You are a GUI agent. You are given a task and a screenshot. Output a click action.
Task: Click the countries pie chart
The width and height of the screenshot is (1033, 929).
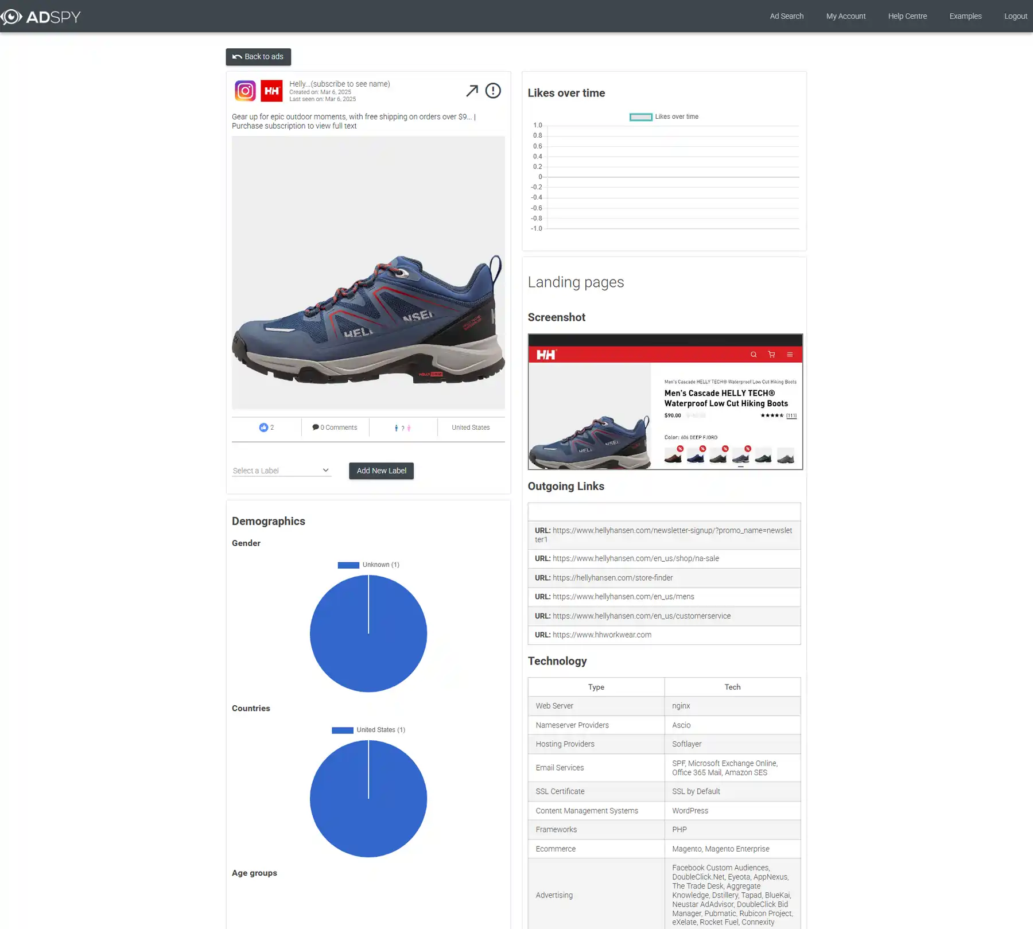[x=368, y=799]
